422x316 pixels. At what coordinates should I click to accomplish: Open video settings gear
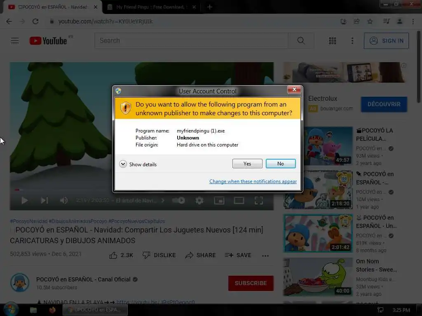(x=199, y=200)
